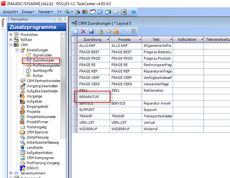The width and height of the screenshot is (230, 178).
Task: Open the Ansicht menu
Action: (x=10, y=12)
